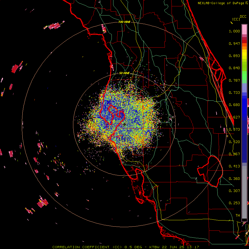Select the 0.253 color scale value
249x249 pixels.
tap(234, 203)
